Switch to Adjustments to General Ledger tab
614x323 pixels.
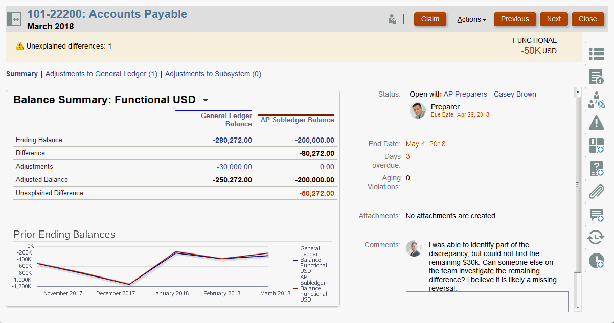[101, 74]
